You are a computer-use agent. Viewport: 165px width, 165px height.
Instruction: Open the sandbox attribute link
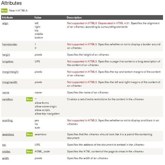click(x=7, y=99)
